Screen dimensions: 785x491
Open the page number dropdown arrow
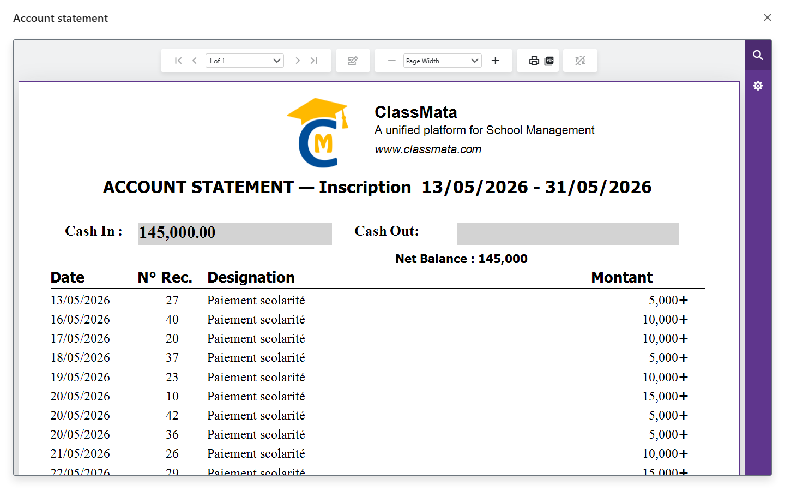click(277, 61)
